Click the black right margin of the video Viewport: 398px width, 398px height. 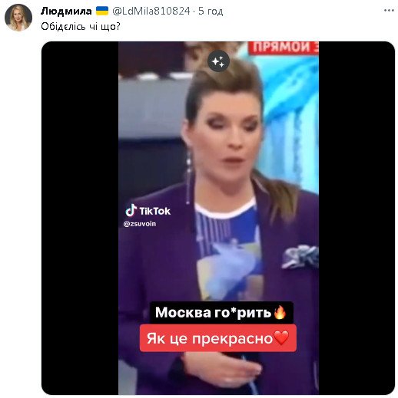[357, 218]
